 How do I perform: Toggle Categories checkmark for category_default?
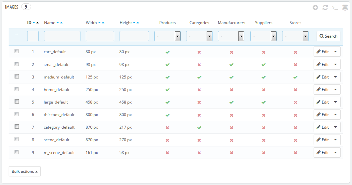point(199,128)
